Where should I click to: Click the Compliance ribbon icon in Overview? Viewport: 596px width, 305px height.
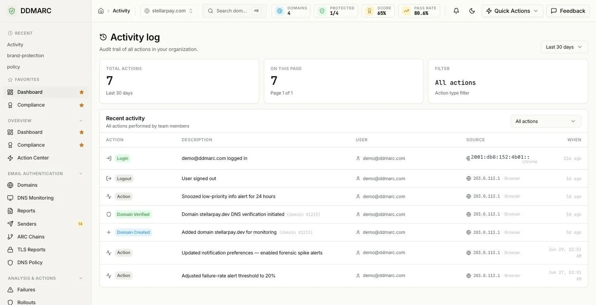click(10, 145)
